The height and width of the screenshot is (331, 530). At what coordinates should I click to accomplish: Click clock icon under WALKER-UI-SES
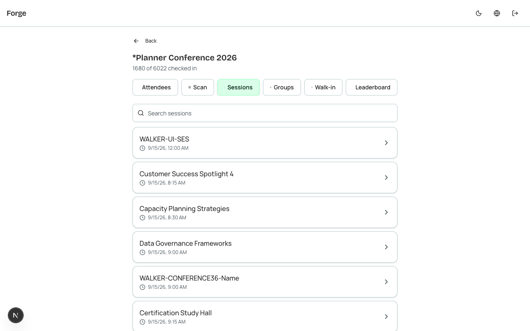tap(142, 148)
